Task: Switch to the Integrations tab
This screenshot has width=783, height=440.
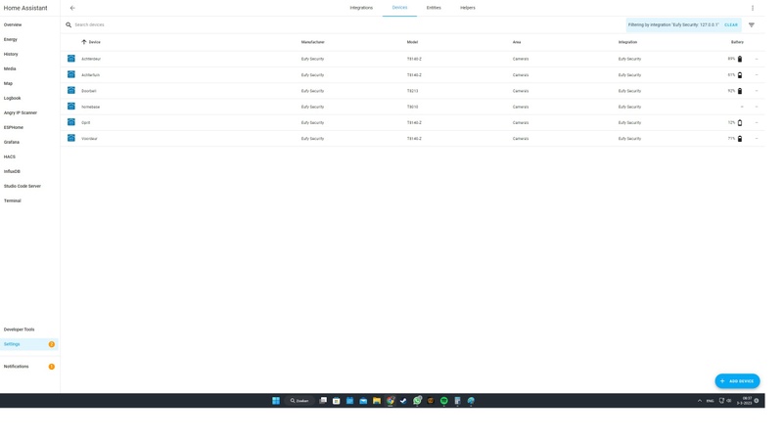Action: point(361,8)
